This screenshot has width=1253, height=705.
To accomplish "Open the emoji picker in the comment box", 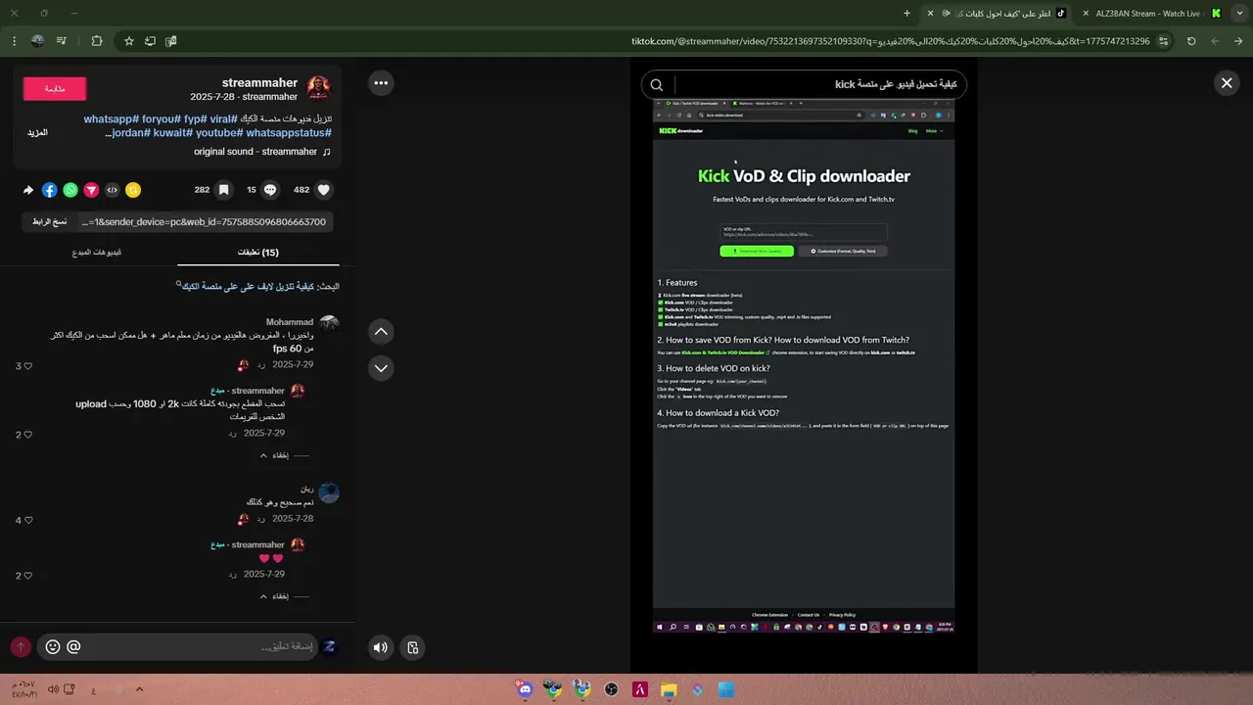I will coord(53,647).
